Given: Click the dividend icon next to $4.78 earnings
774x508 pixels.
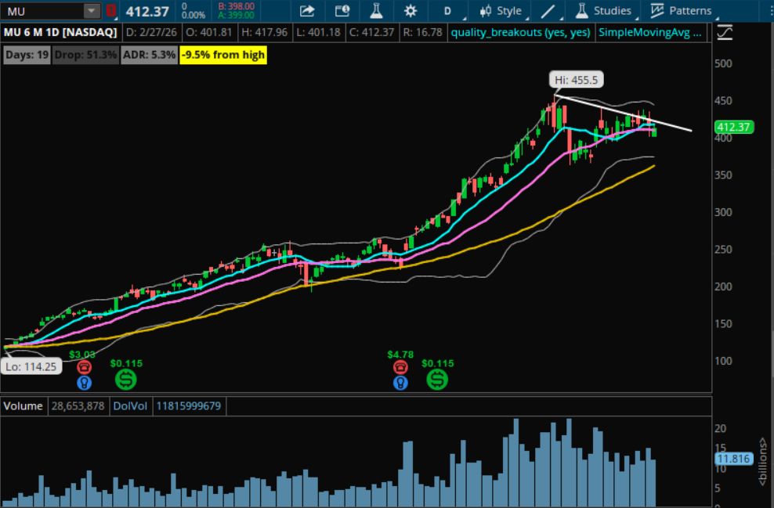Looking at the screenshot, I should (437, 380).
